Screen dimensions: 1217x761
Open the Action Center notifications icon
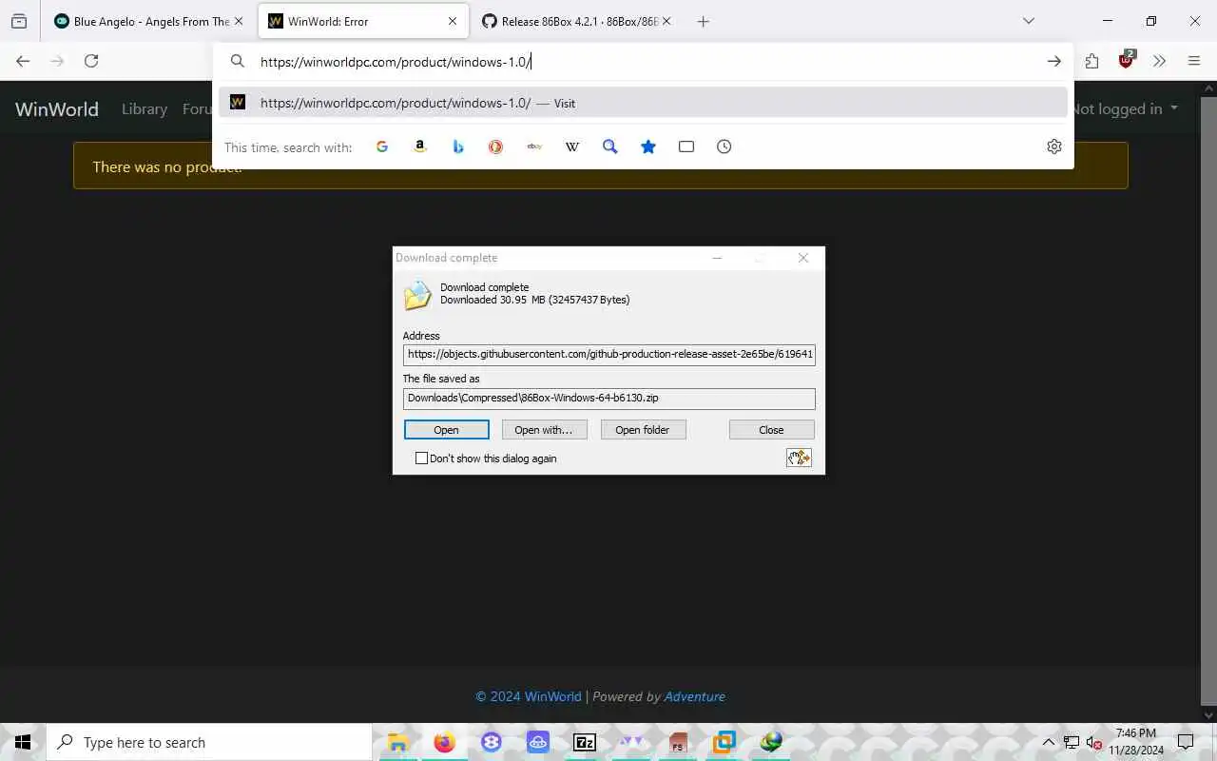pyautogui.click(x=1186, y=742)
